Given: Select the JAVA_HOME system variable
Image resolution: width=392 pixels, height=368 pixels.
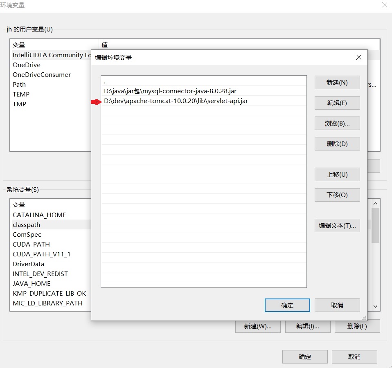Looking at the screenshot, I should click(32, 283).
